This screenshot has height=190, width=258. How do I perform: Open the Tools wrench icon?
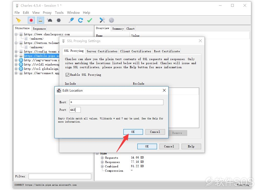(x=102, y=20)
